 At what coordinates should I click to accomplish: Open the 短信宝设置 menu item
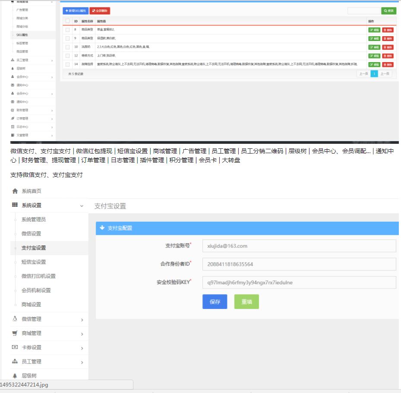[34, 262]
